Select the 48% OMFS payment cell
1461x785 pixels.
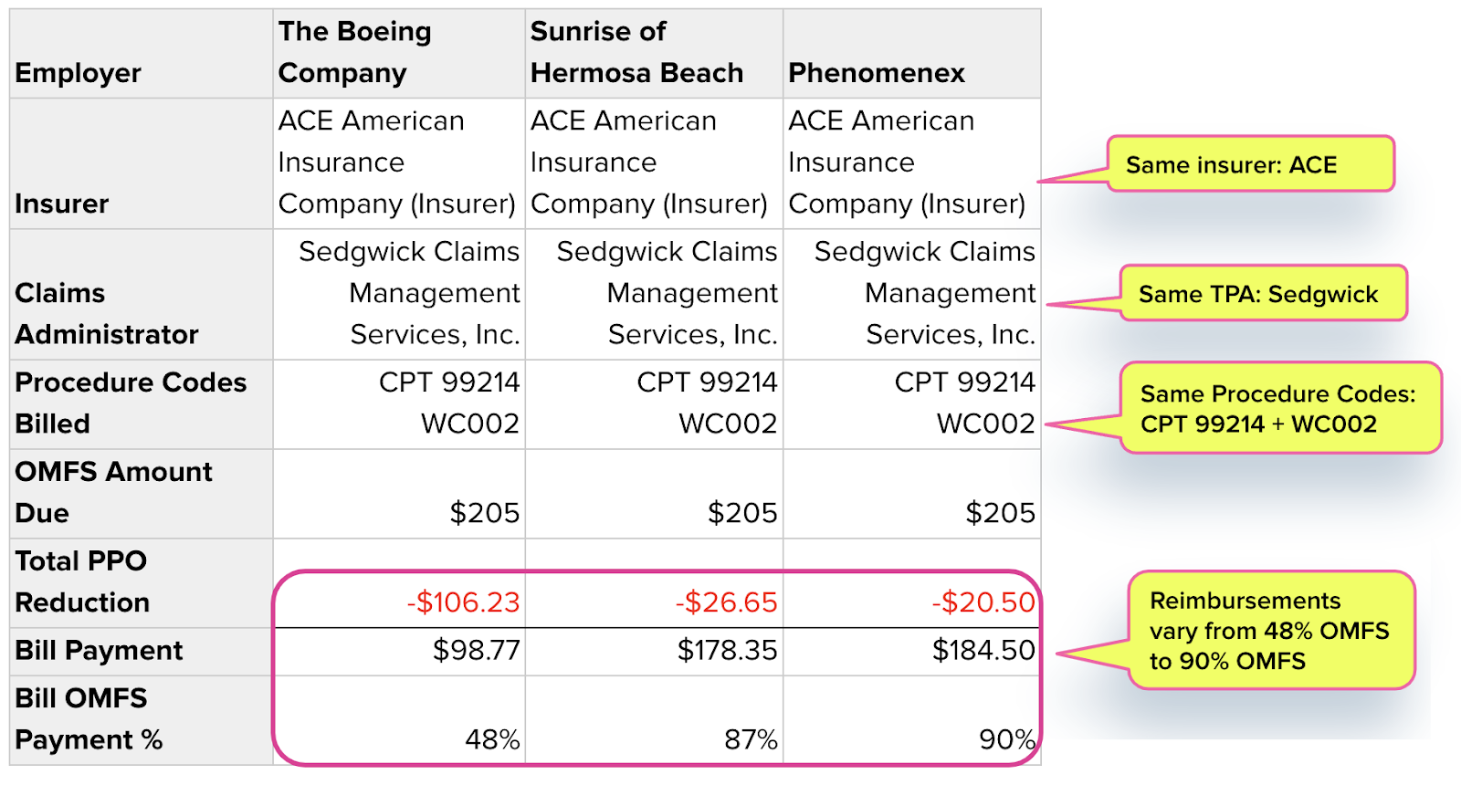coord(399,719)
